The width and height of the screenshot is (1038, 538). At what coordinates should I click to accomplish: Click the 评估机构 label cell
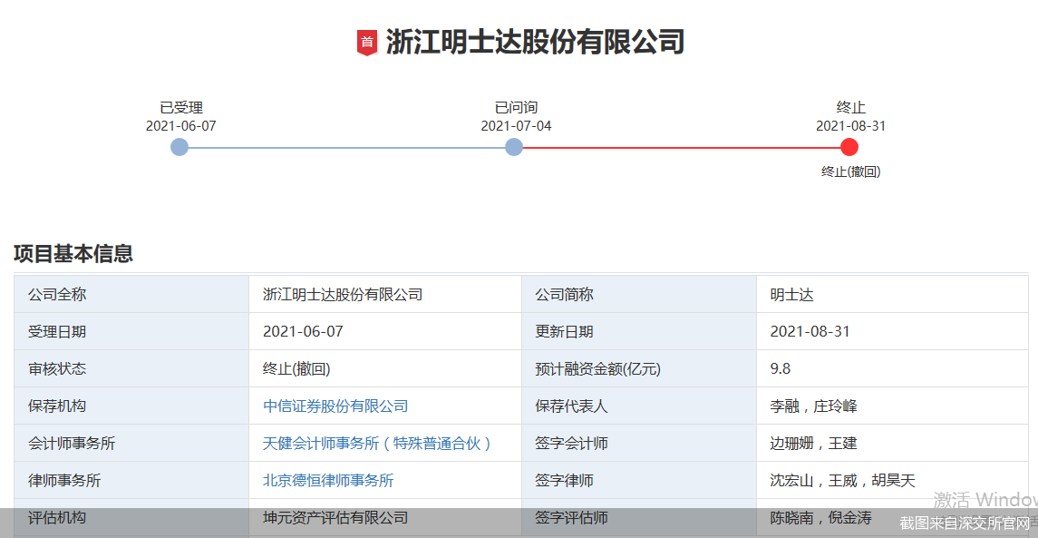[x=131, y=517]
